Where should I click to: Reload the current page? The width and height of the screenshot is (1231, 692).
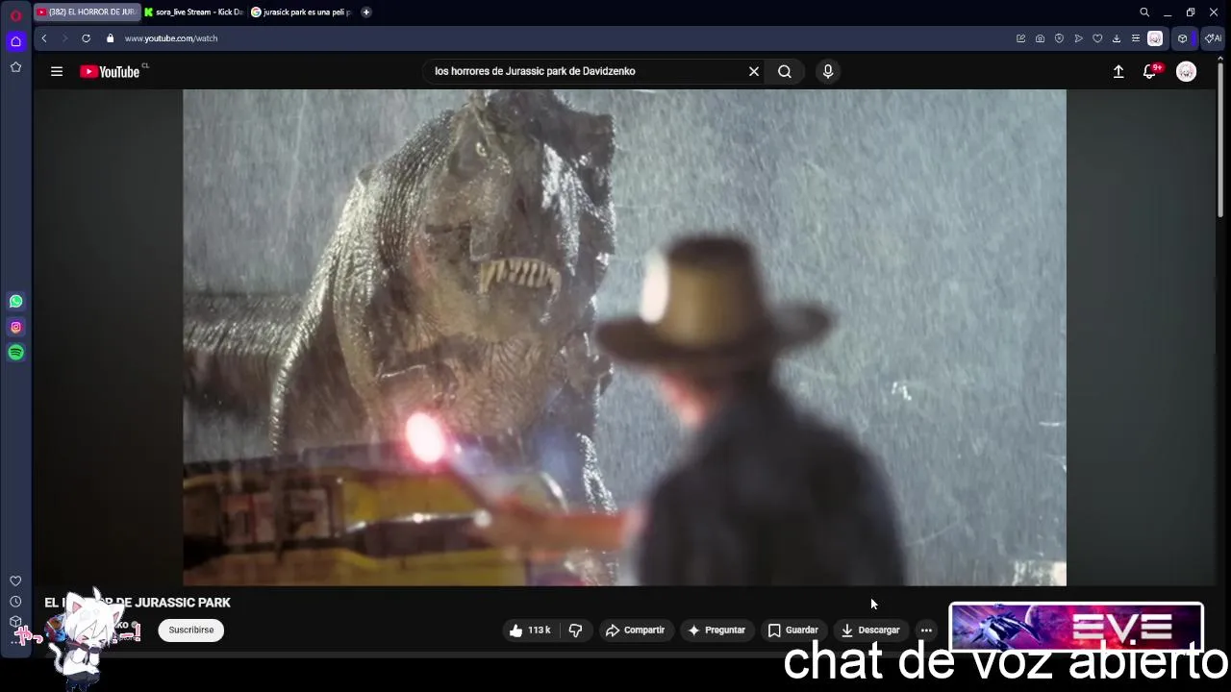[86, 38]
